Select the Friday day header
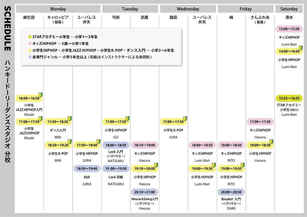Image resolution: width=307 pixels, height=217 pixels. click(x=246, y=9)
